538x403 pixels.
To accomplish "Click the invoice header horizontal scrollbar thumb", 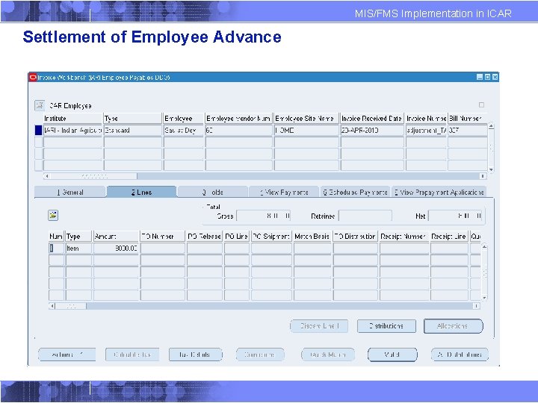I will click(93, 176).
